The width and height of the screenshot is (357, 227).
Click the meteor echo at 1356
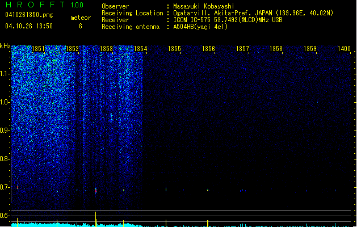tap(208, 190)
